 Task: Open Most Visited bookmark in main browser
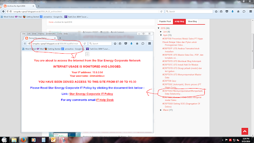[x=7, y=17]
